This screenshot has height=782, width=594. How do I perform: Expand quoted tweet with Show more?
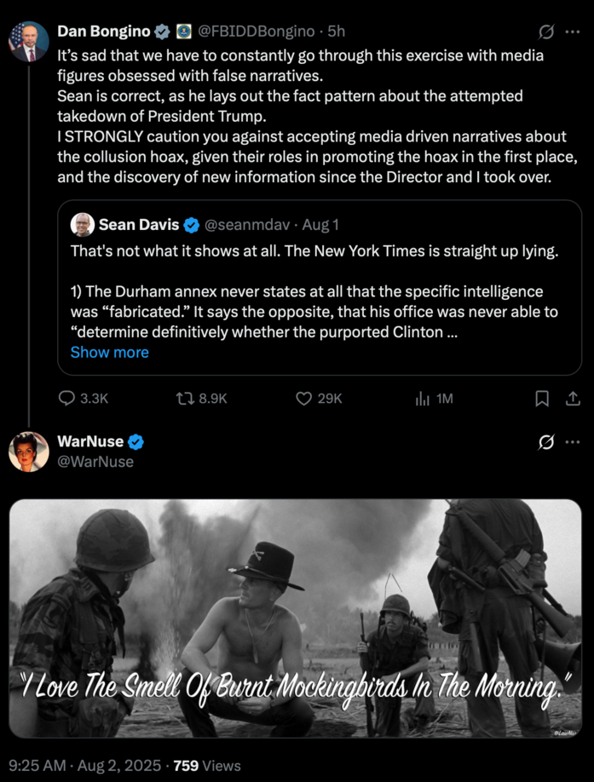pyautogui.click(x=109, y=353)
